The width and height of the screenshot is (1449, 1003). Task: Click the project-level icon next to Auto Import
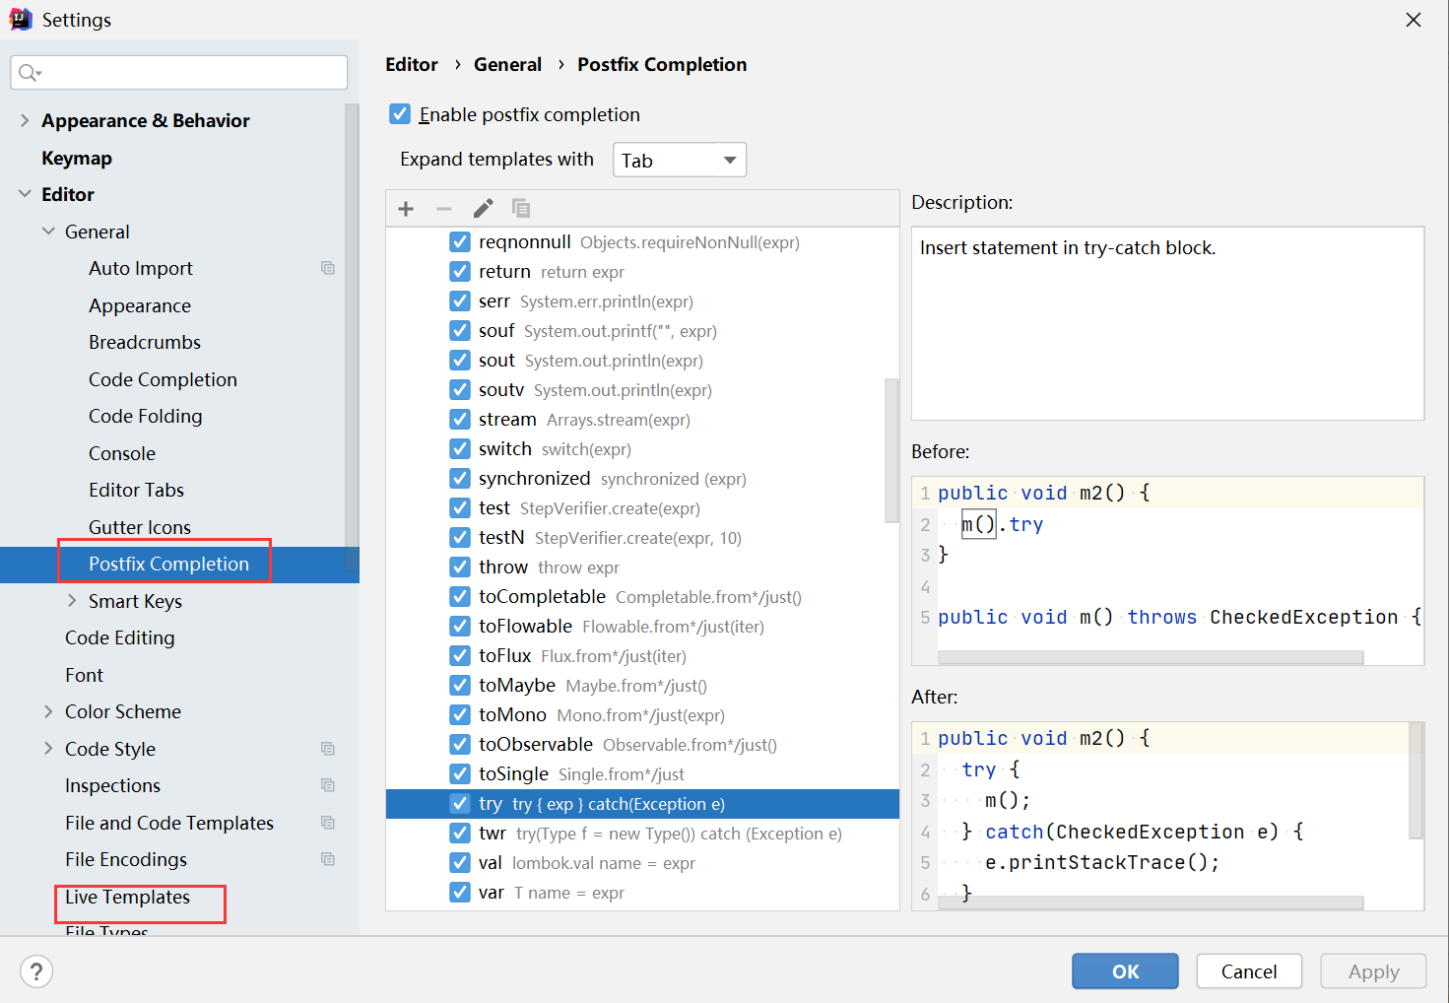[328, 268]
